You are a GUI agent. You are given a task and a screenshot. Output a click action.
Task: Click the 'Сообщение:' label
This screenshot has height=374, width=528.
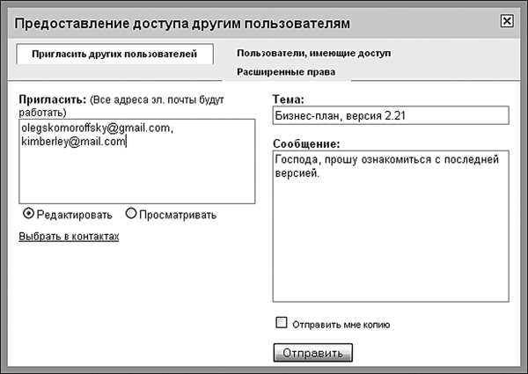point(307,143)
